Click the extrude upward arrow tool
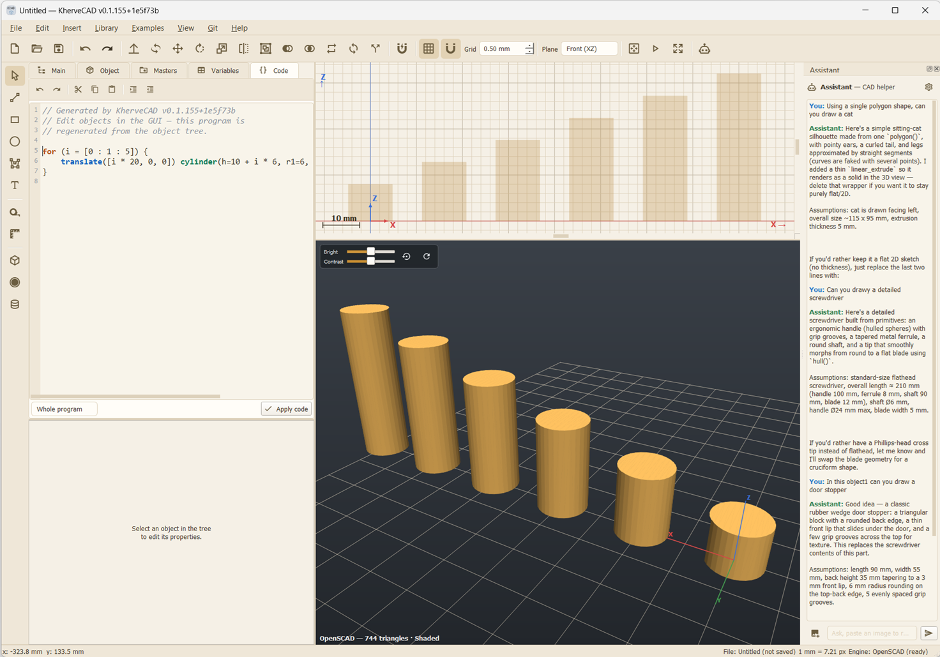 (x=133, y=49)
